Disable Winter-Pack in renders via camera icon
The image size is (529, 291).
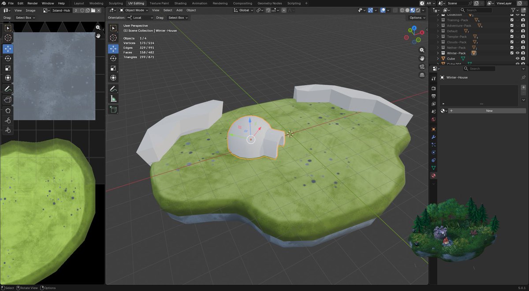(x=523, y=53)
